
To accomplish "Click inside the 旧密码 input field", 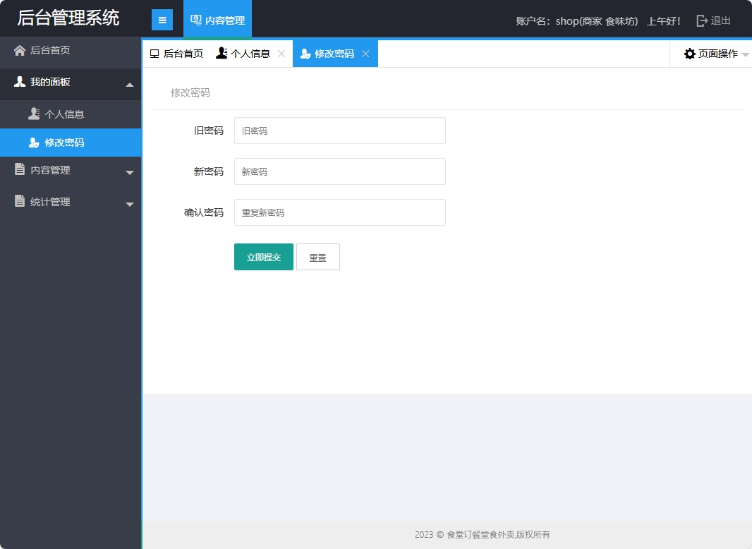I will (x=339, y=131).
